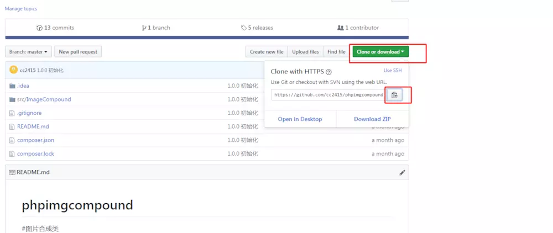Open the Branch: master dropdown
This screenshot has width=553, height=233.
coord(29,52)
